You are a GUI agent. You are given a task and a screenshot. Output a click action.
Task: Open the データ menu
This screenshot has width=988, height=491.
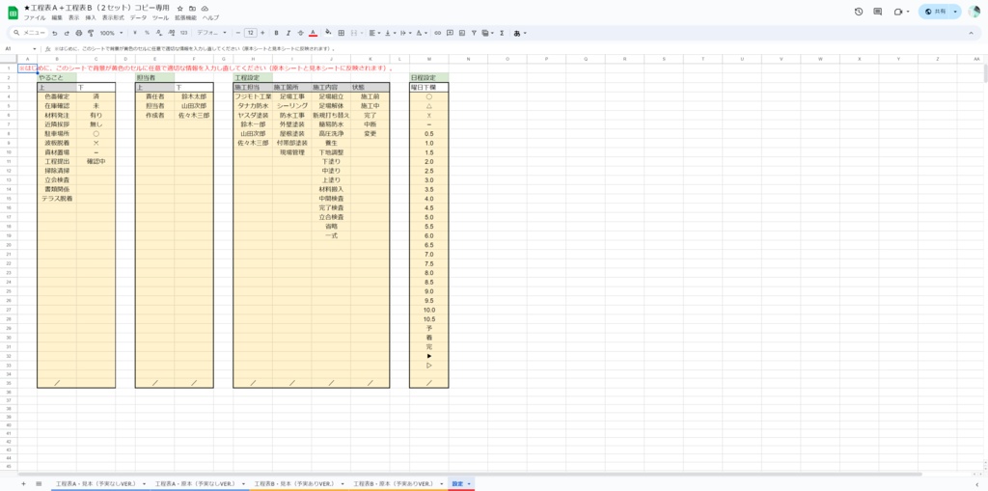139,17
